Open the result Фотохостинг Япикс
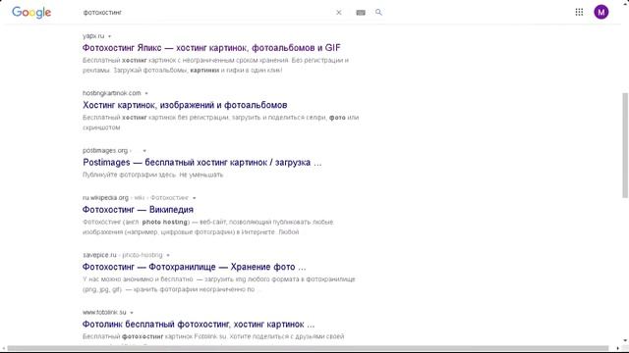 (211, 48)
